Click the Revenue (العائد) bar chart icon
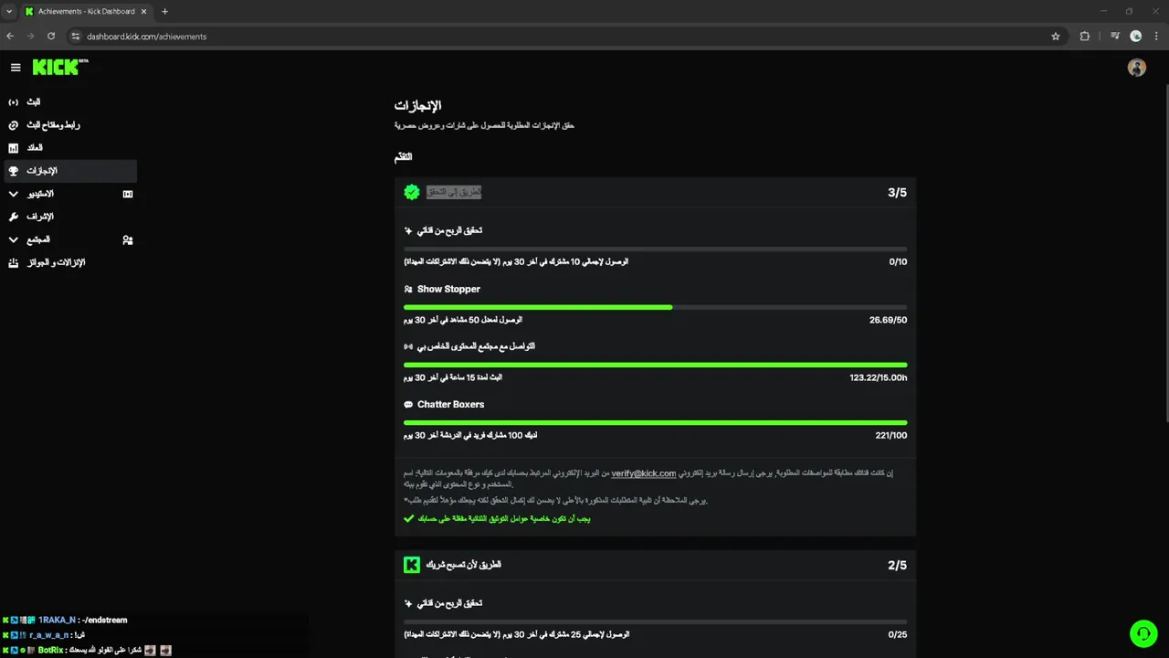Viewport: 1169px width, 658px height. (13, 148)
